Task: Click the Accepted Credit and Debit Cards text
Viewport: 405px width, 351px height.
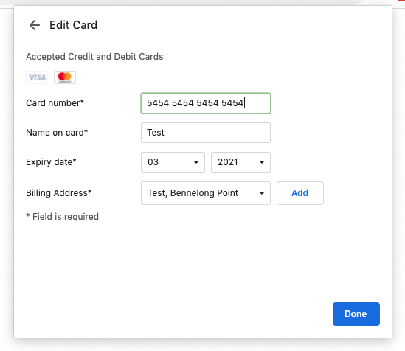Action: pos(94,57)
